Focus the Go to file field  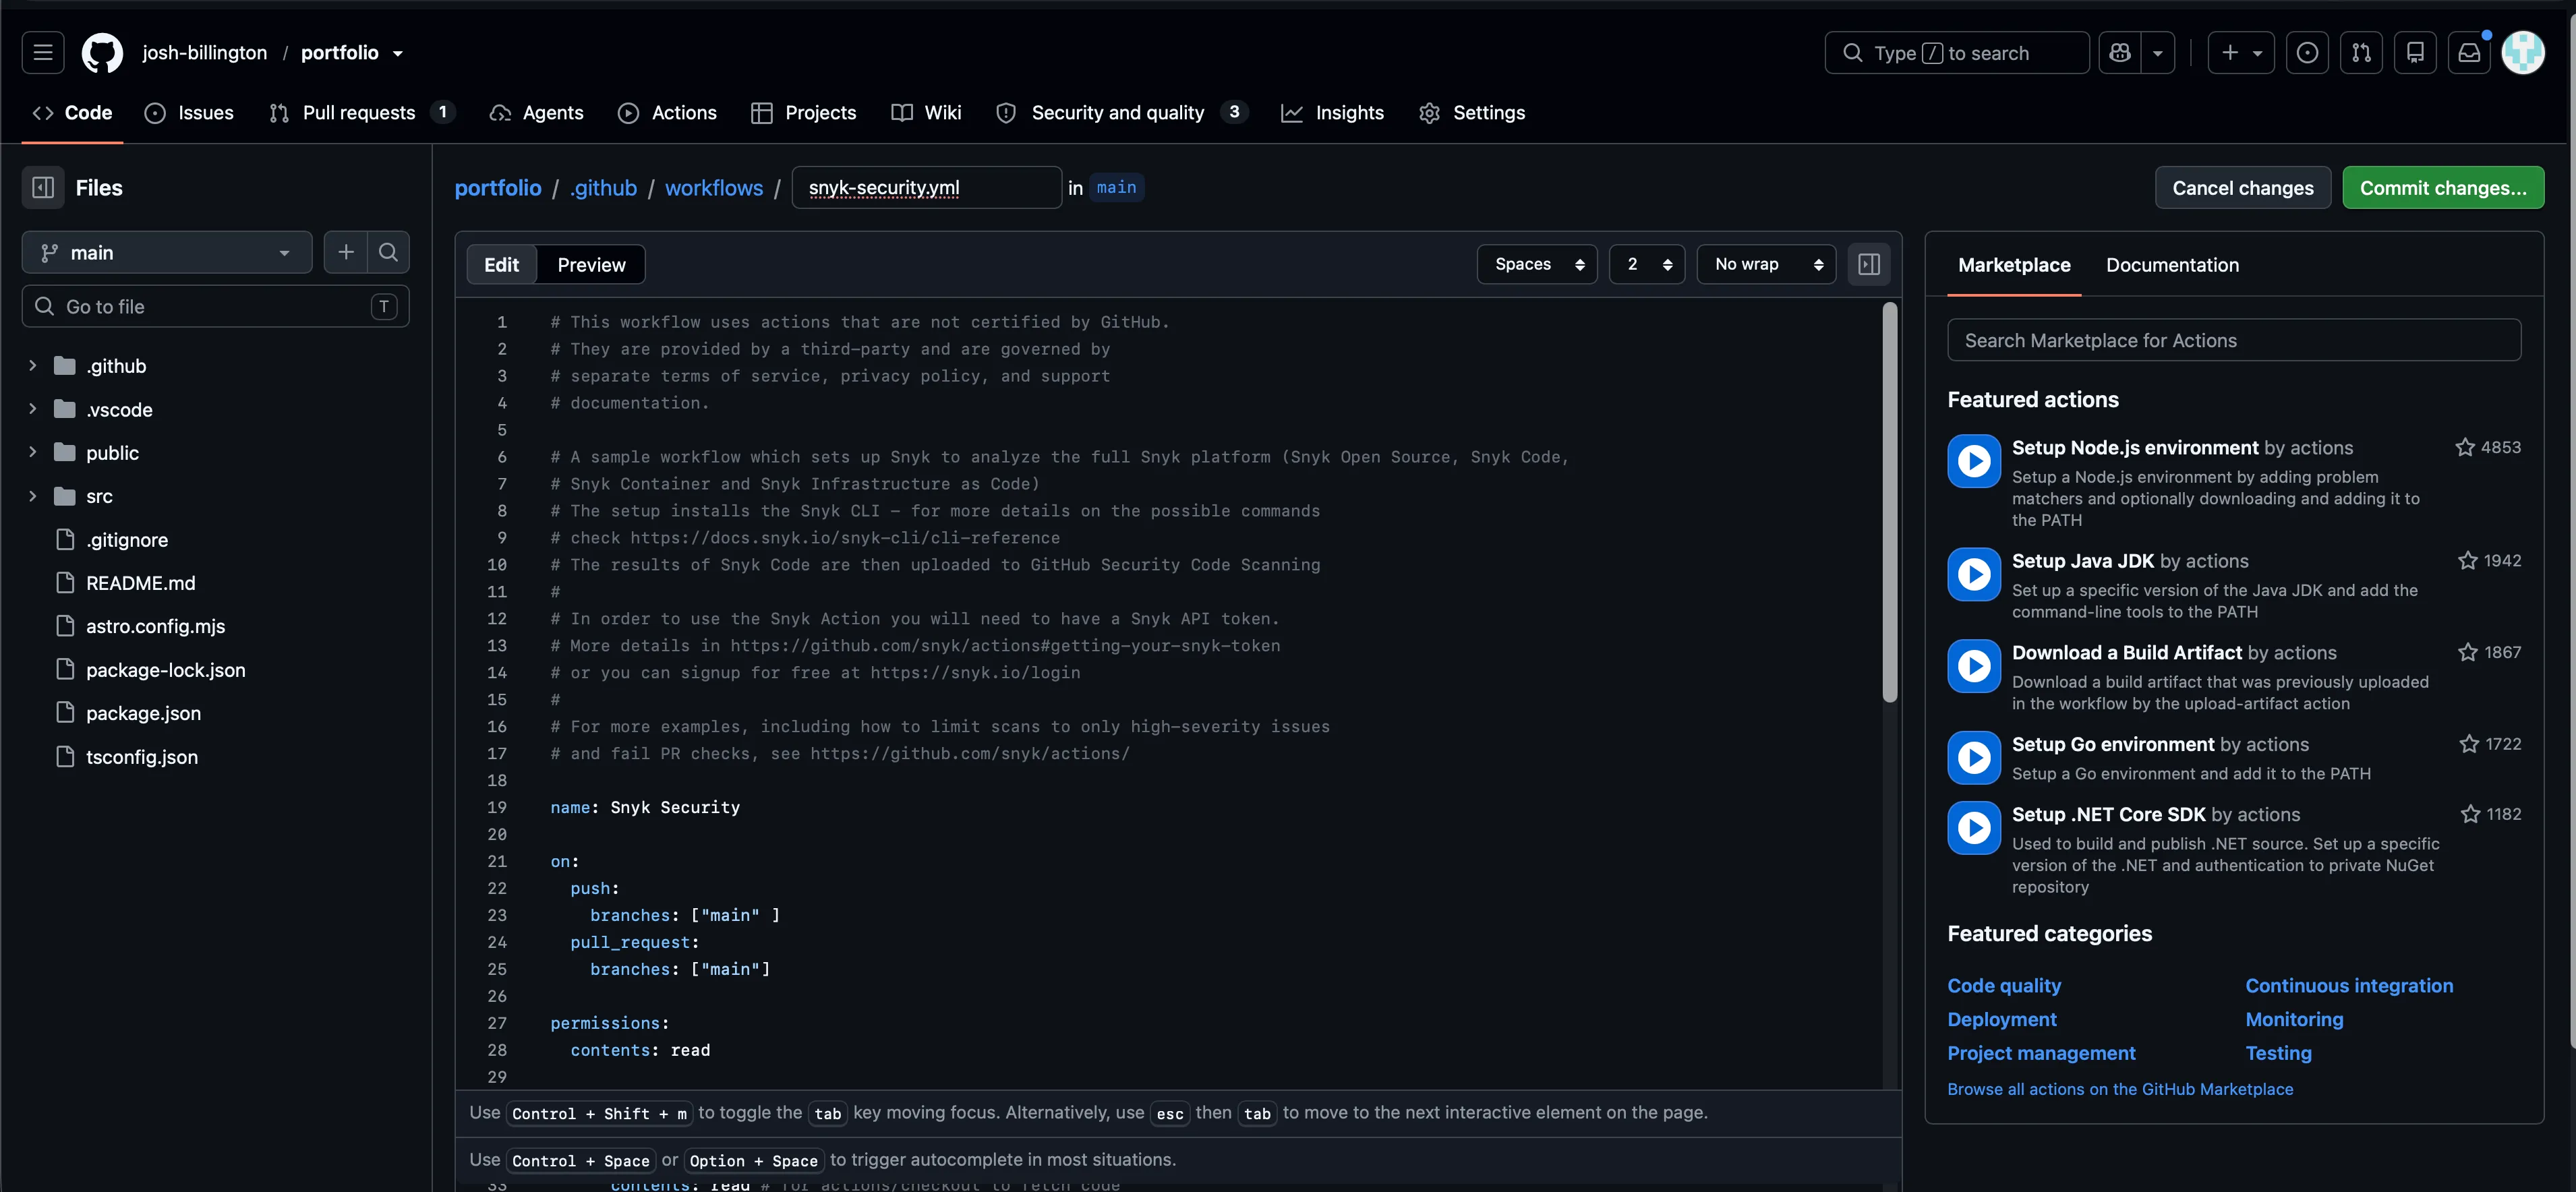(x=215, y=307)
